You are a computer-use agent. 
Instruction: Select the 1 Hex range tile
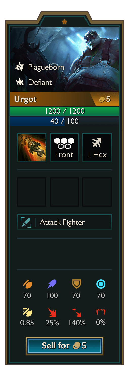coord(97,148)
